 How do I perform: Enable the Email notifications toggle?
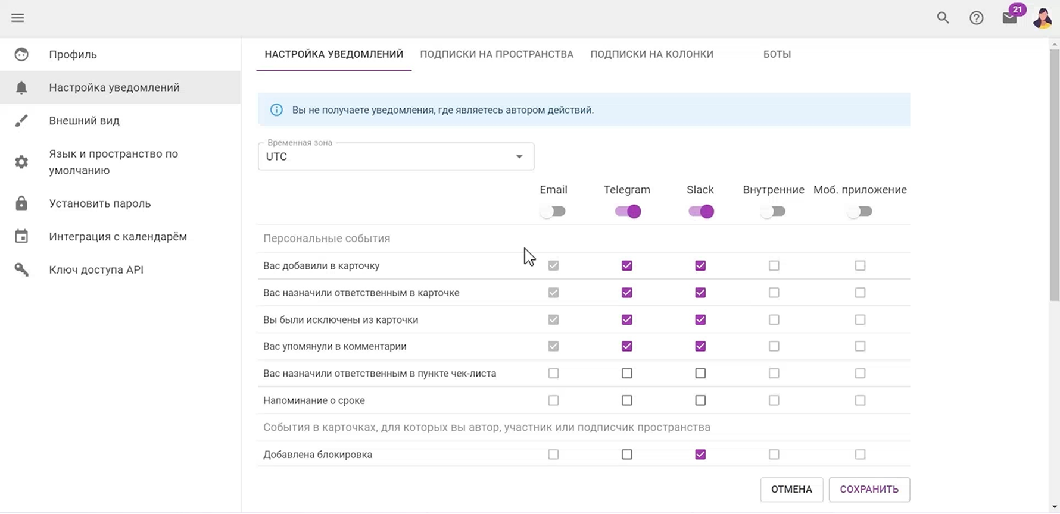[x=553, y=211]
